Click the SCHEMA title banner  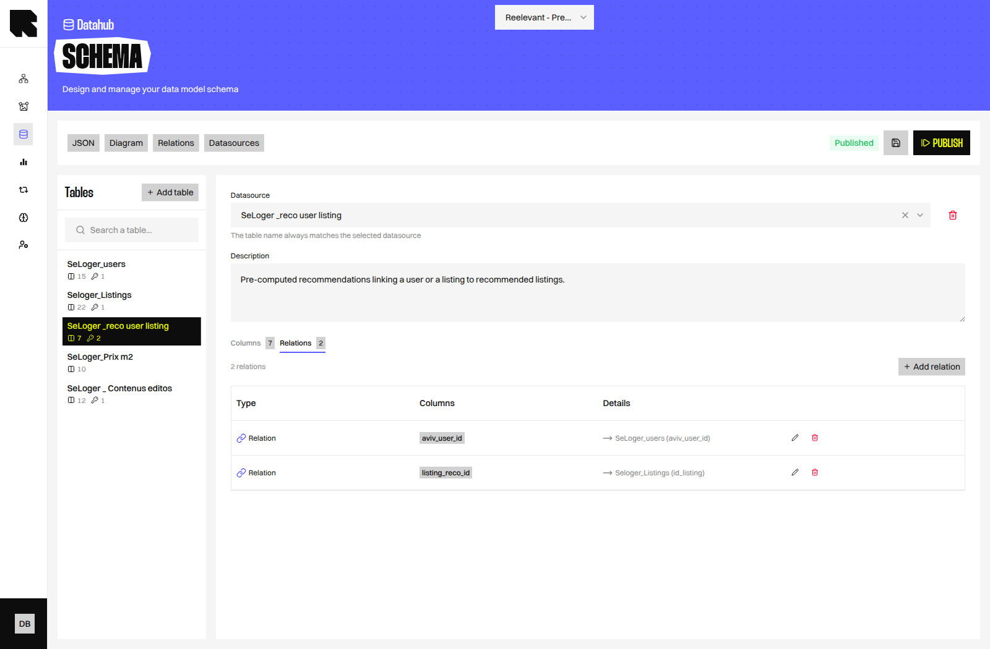(x=103, y=56)
